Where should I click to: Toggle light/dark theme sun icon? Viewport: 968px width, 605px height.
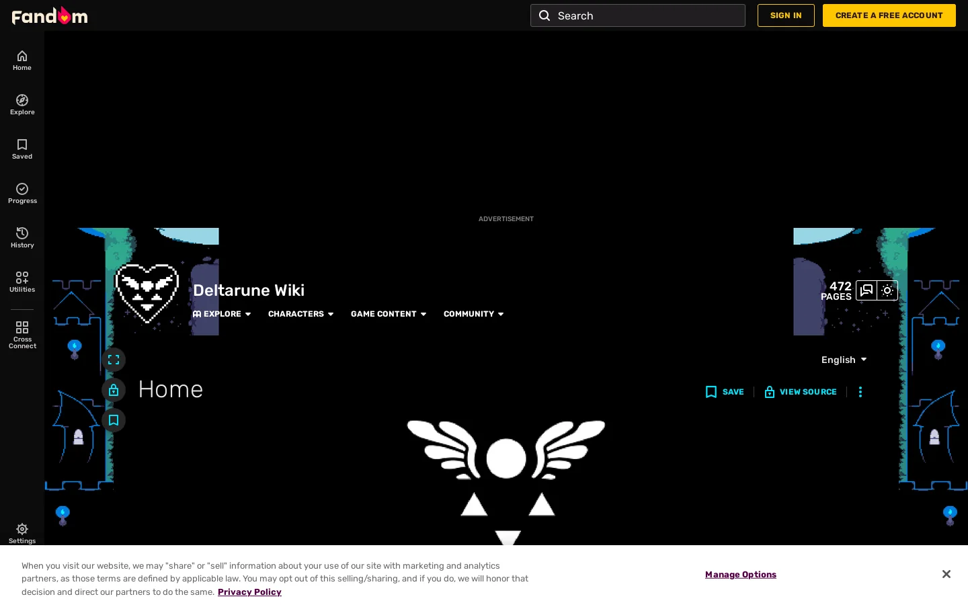(x=887, y=290)
